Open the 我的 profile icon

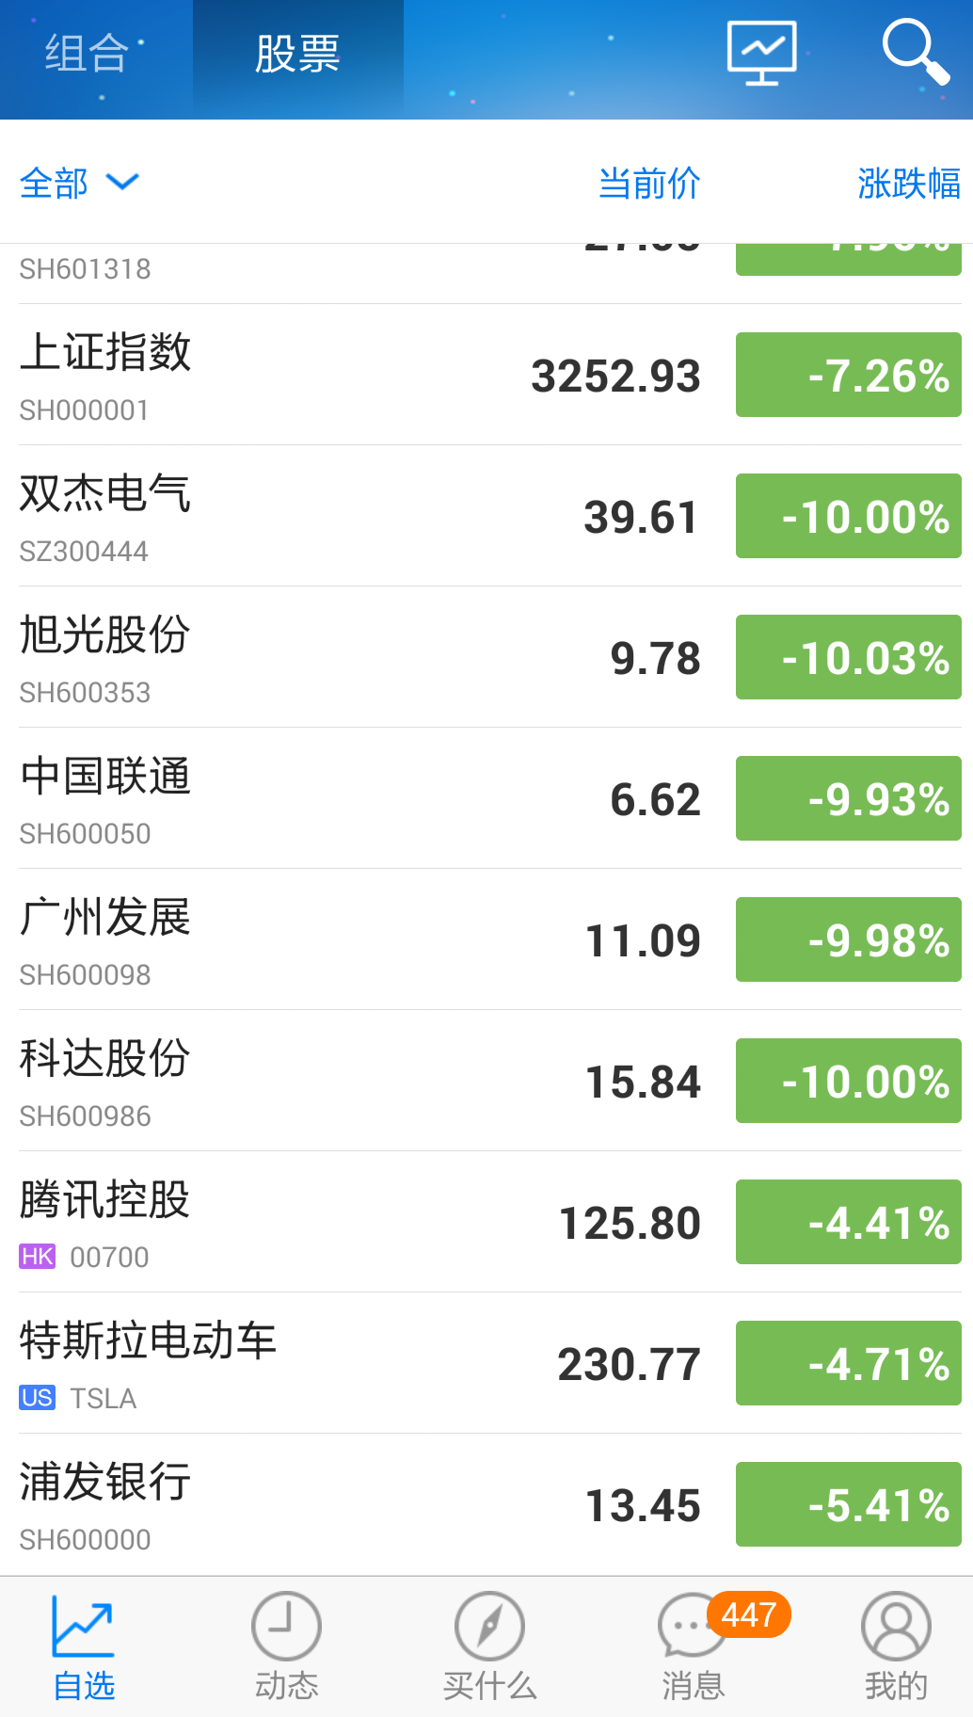896,1627
